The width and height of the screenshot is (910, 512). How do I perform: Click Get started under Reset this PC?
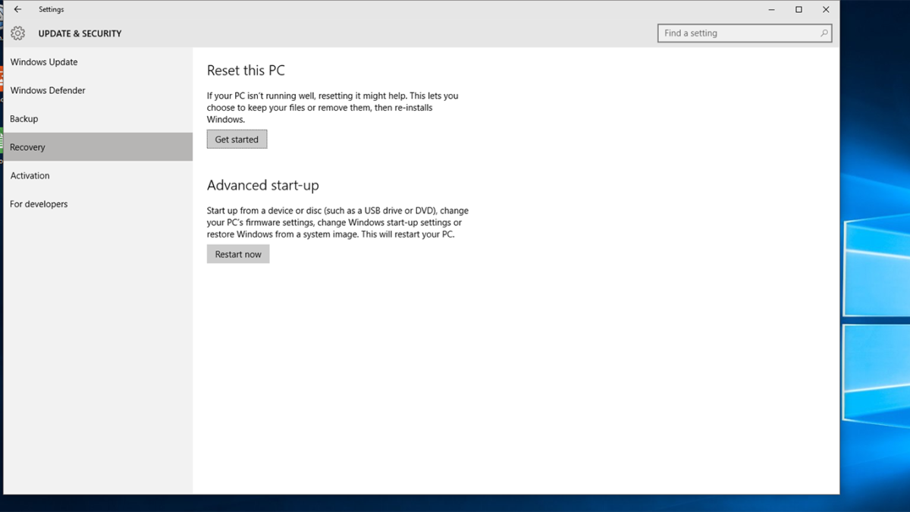coord(237,139)
